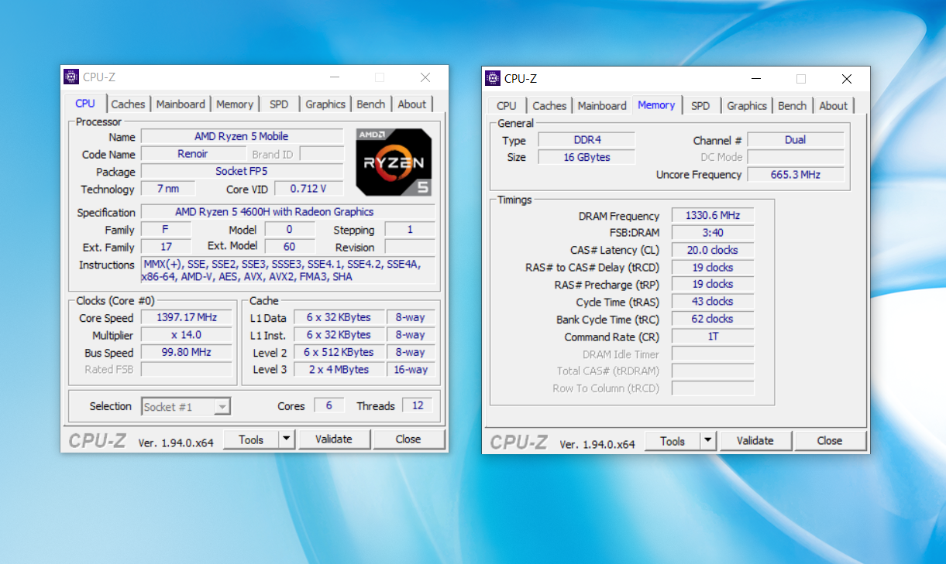Open Tools dropdown arrow in right window
This screenshot has height=564, width=946.
pos(708,441)
